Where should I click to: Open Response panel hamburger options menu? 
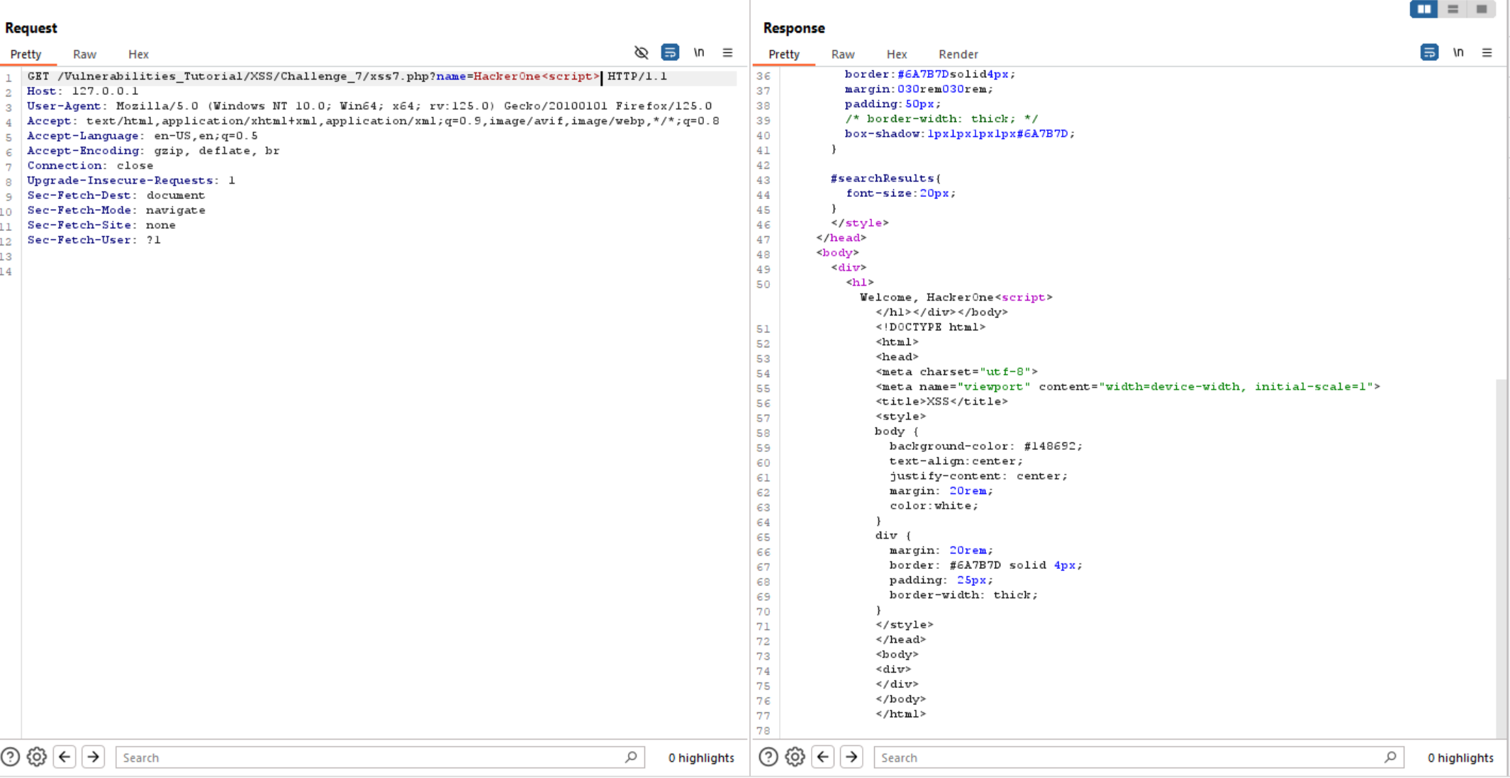(x=1487, y=52)
